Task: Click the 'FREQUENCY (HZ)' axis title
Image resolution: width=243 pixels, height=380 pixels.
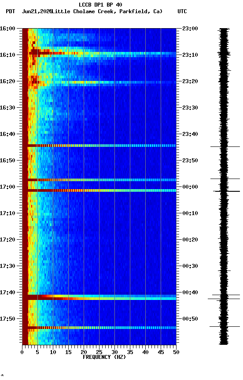Action: coord(104,357)
